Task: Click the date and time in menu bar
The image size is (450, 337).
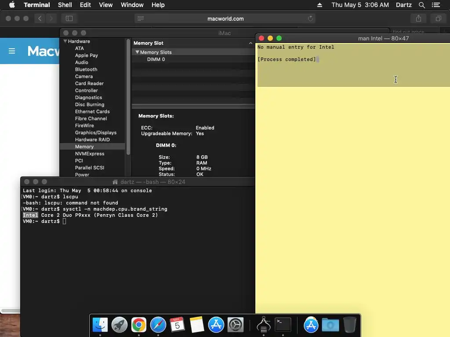Action: tap(360, 5)
